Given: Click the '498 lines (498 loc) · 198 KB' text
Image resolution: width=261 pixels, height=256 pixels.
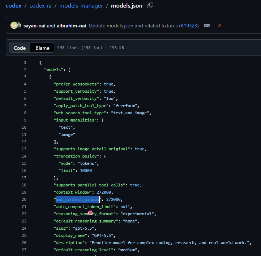Looking at the screenshot, I should (90, 48).
